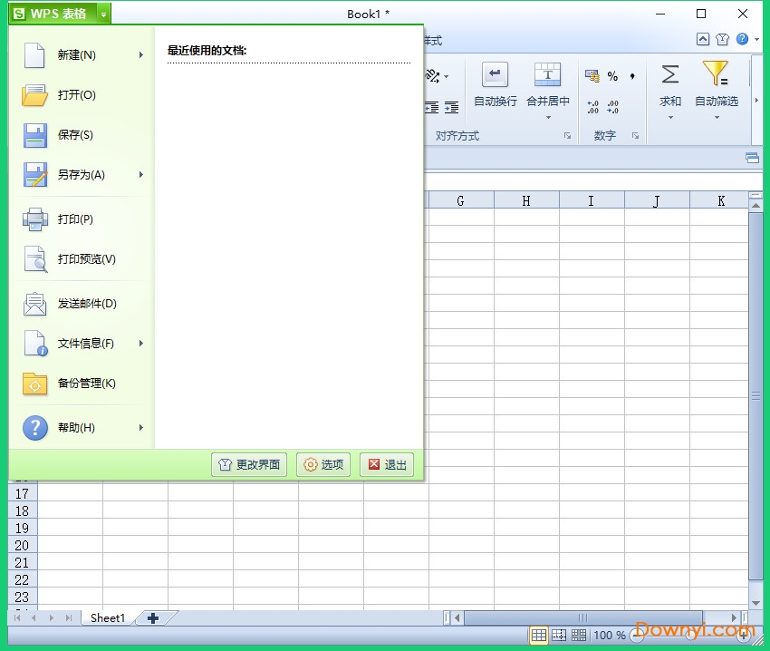Expand the New (新建) submenu
Screen dimensions: 770x651
tap(141, 55)
